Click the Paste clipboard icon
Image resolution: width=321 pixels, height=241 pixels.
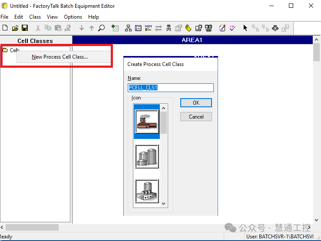click(58, 28)
